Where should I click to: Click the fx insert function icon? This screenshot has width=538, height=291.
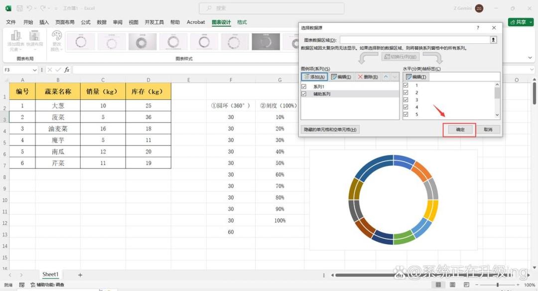67,70
